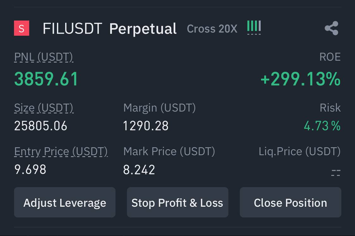Tap the underlined PNL (USDT) label
This screenshot has width=355, height=236.
click(x=44, y=57)
